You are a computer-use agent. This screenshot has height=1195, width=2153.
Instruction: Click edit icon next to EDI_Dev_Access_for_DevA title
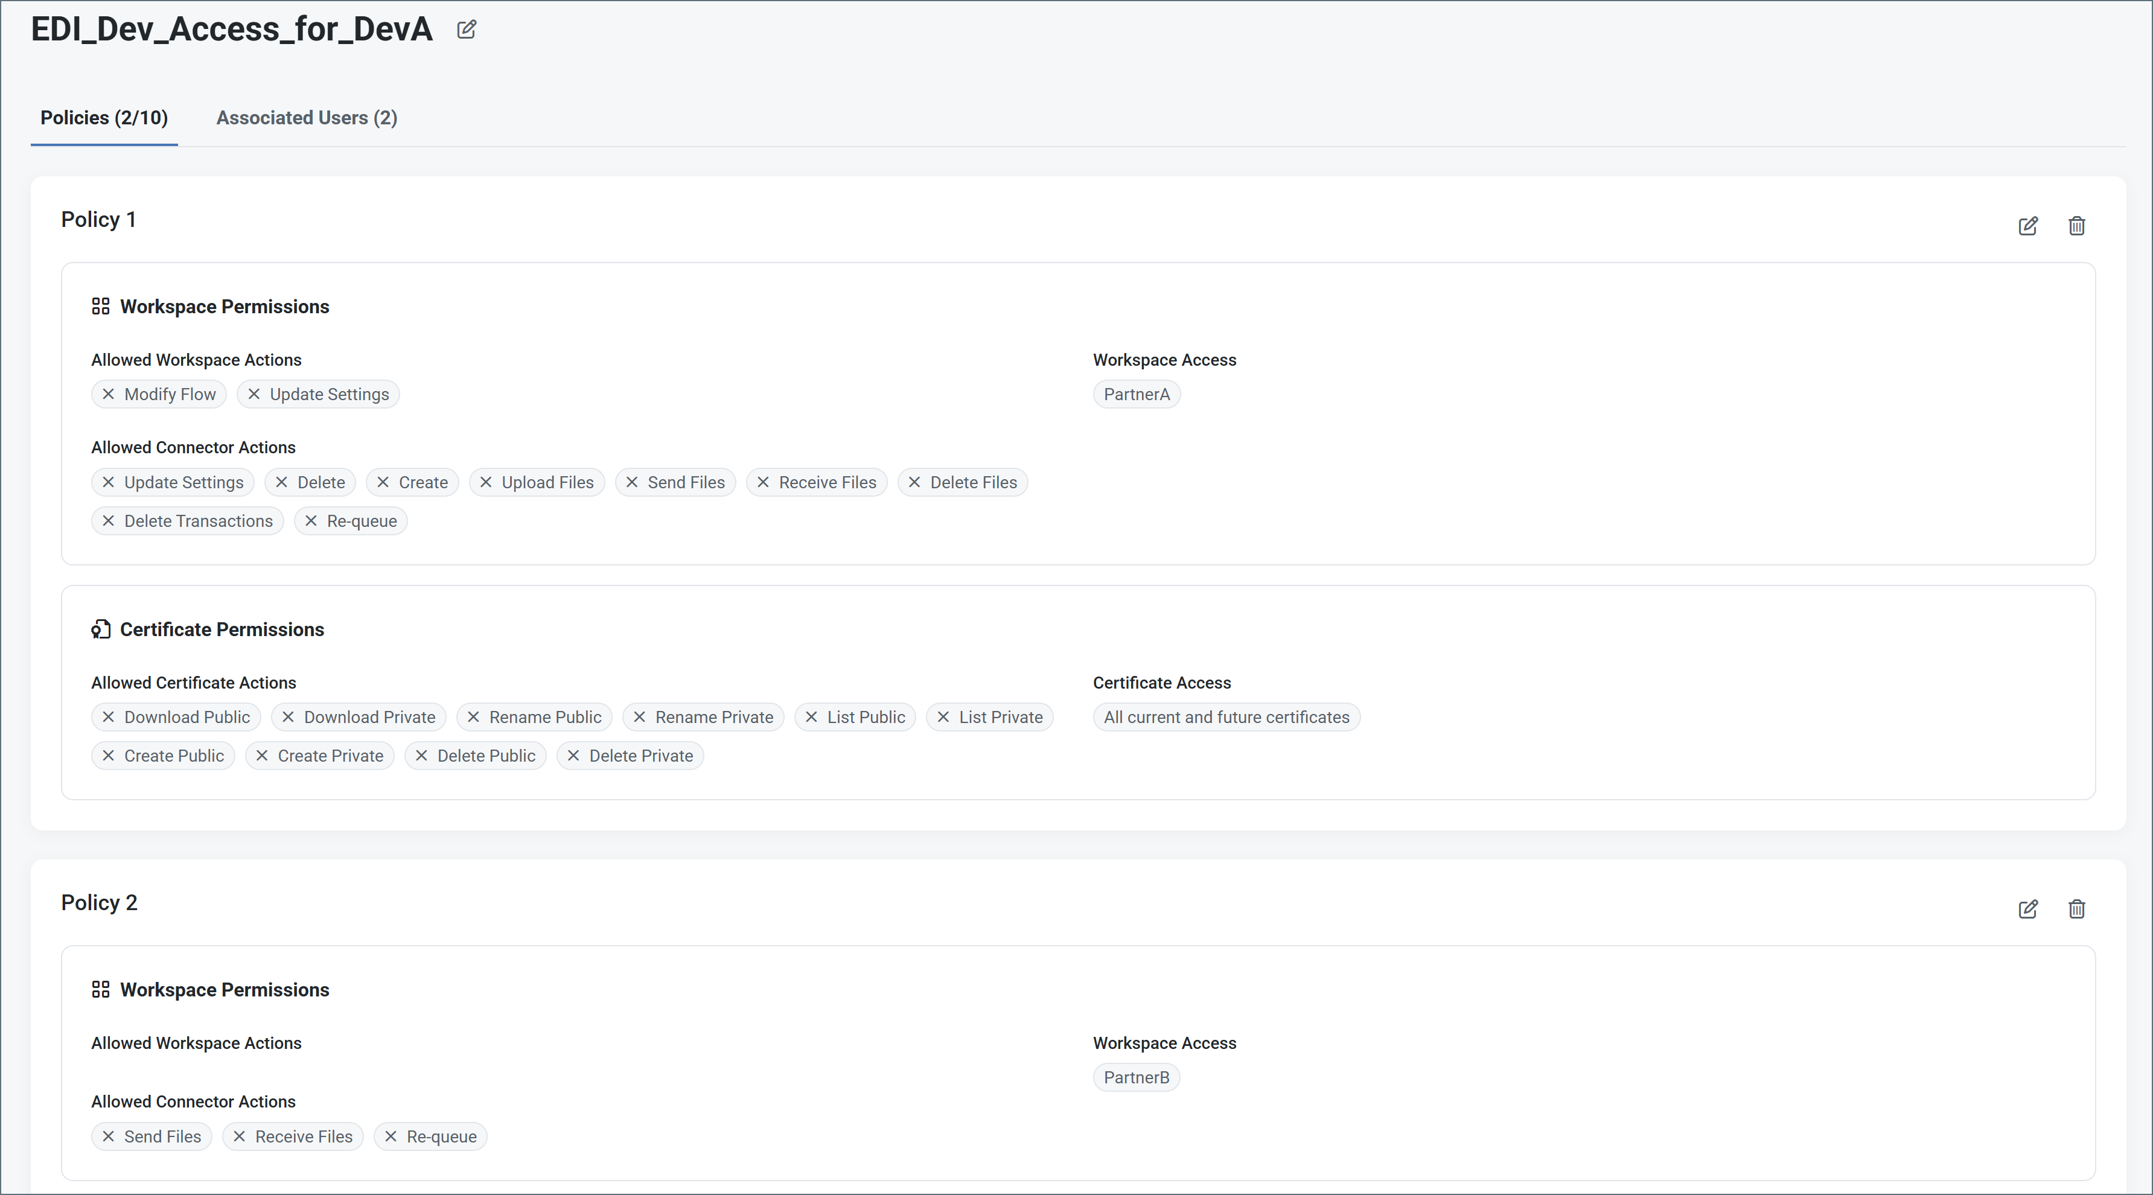(x=467, y=30)
